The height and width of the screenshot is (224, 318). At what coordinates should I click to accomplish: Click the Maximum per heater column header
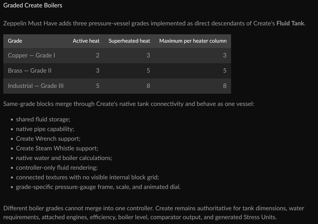(193, 41)
